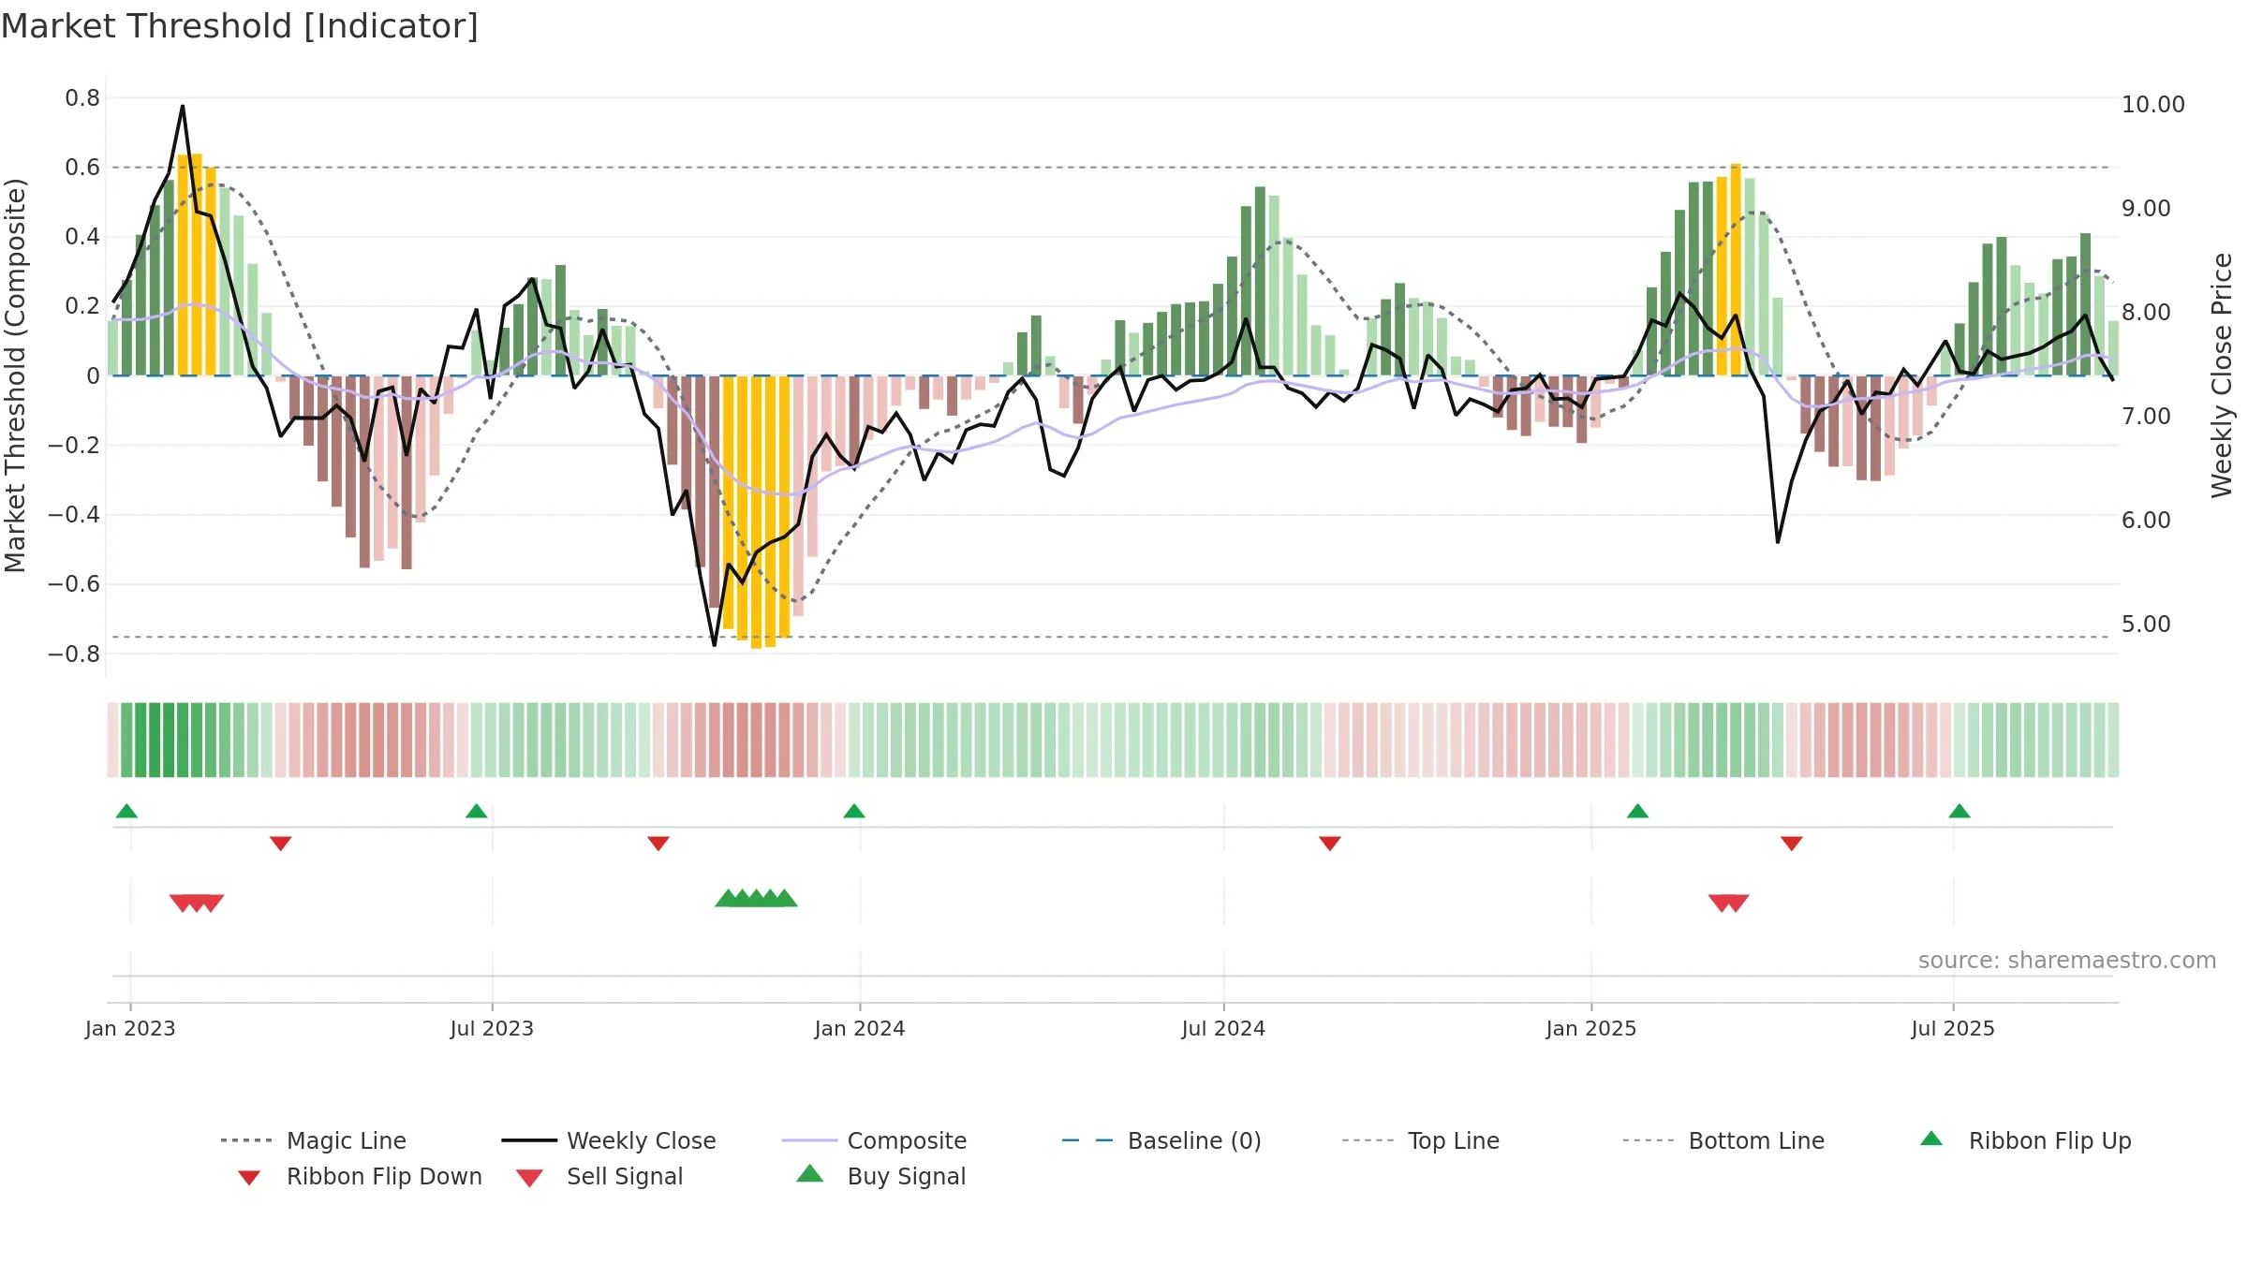Click the Ribbon Flip Down marker in early 2023
This screenshot has width=2248, height=1264.
pyautogui.click(x=280, y=843)
